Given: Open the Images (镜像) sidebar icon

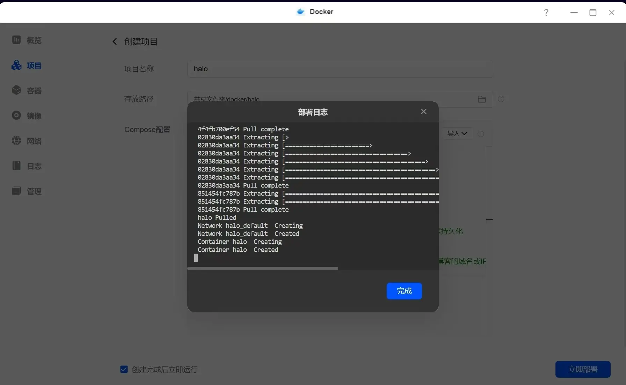Looking at the screenshot, I should tap(16, 116).
